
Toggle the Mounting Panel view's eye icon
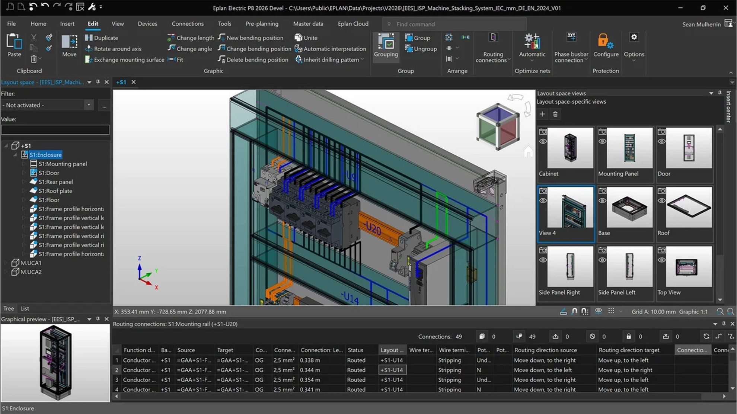point(603,141)
